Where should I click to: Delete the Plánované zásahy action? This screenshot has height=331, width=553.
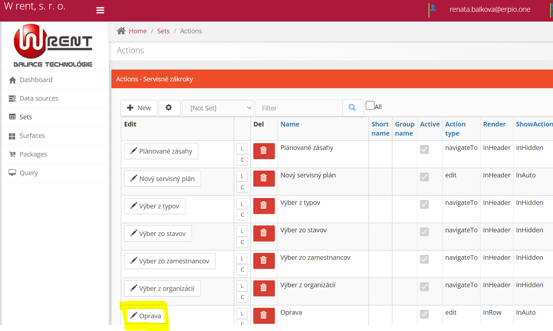point(264,151)
